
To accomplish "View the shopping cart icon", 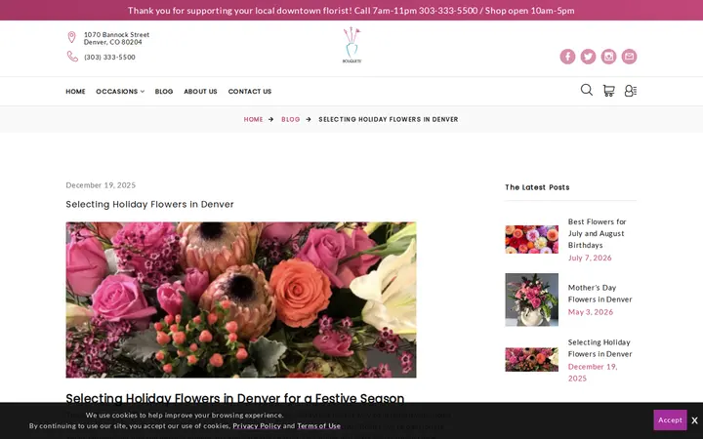I will pos(608,91).
